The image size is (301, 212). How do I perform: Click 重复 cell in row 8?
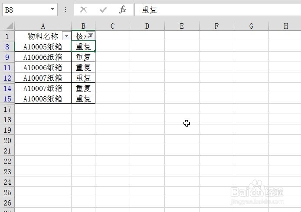tap(83, 46)
